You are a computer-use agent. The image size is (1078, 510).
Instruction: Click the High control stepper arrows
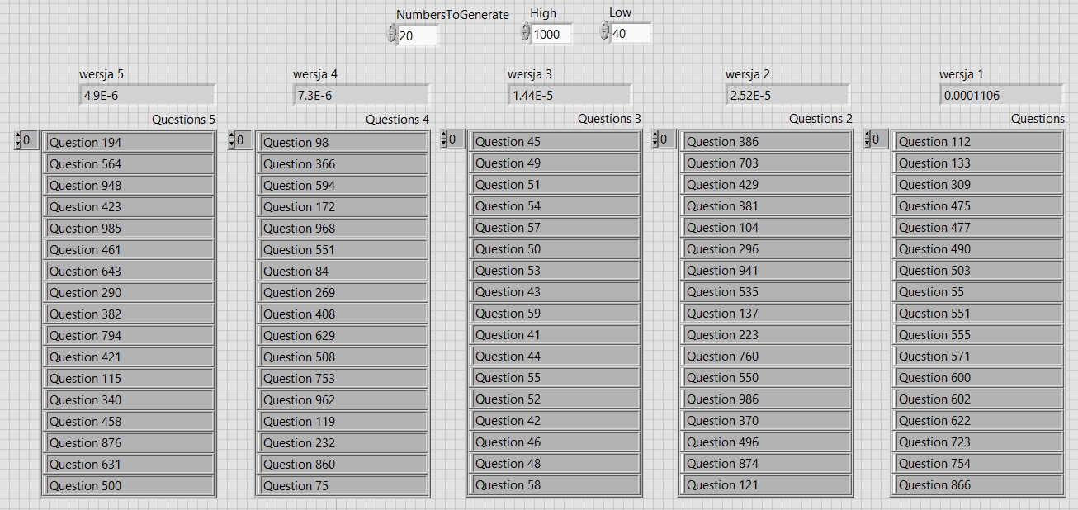pos(525,32)
